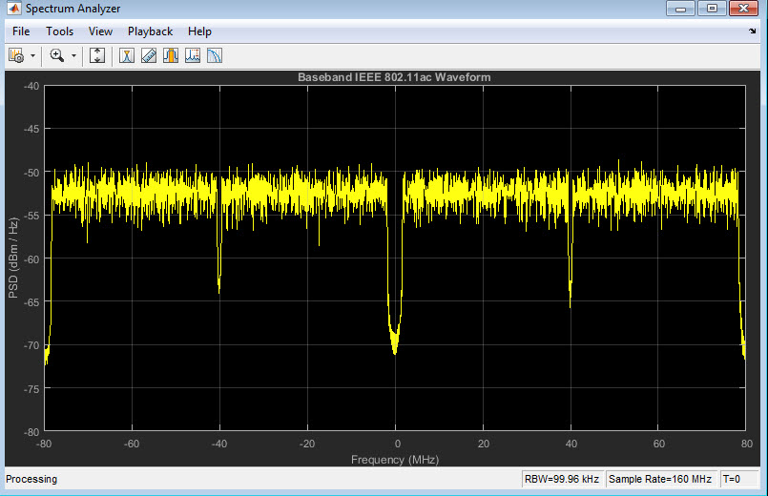Click the Scale Axes Limits icon
The width and height of the screenshot is (768, 496).
point(96,55)
